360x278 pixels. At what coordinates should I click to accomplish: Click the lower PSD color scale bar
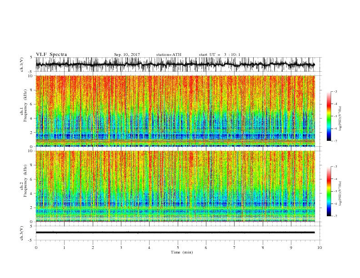coord(329,191)
